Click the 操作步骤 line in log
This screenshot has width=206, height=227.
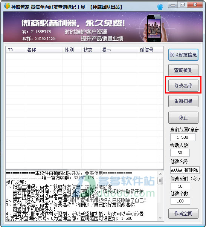coord(16,182)
